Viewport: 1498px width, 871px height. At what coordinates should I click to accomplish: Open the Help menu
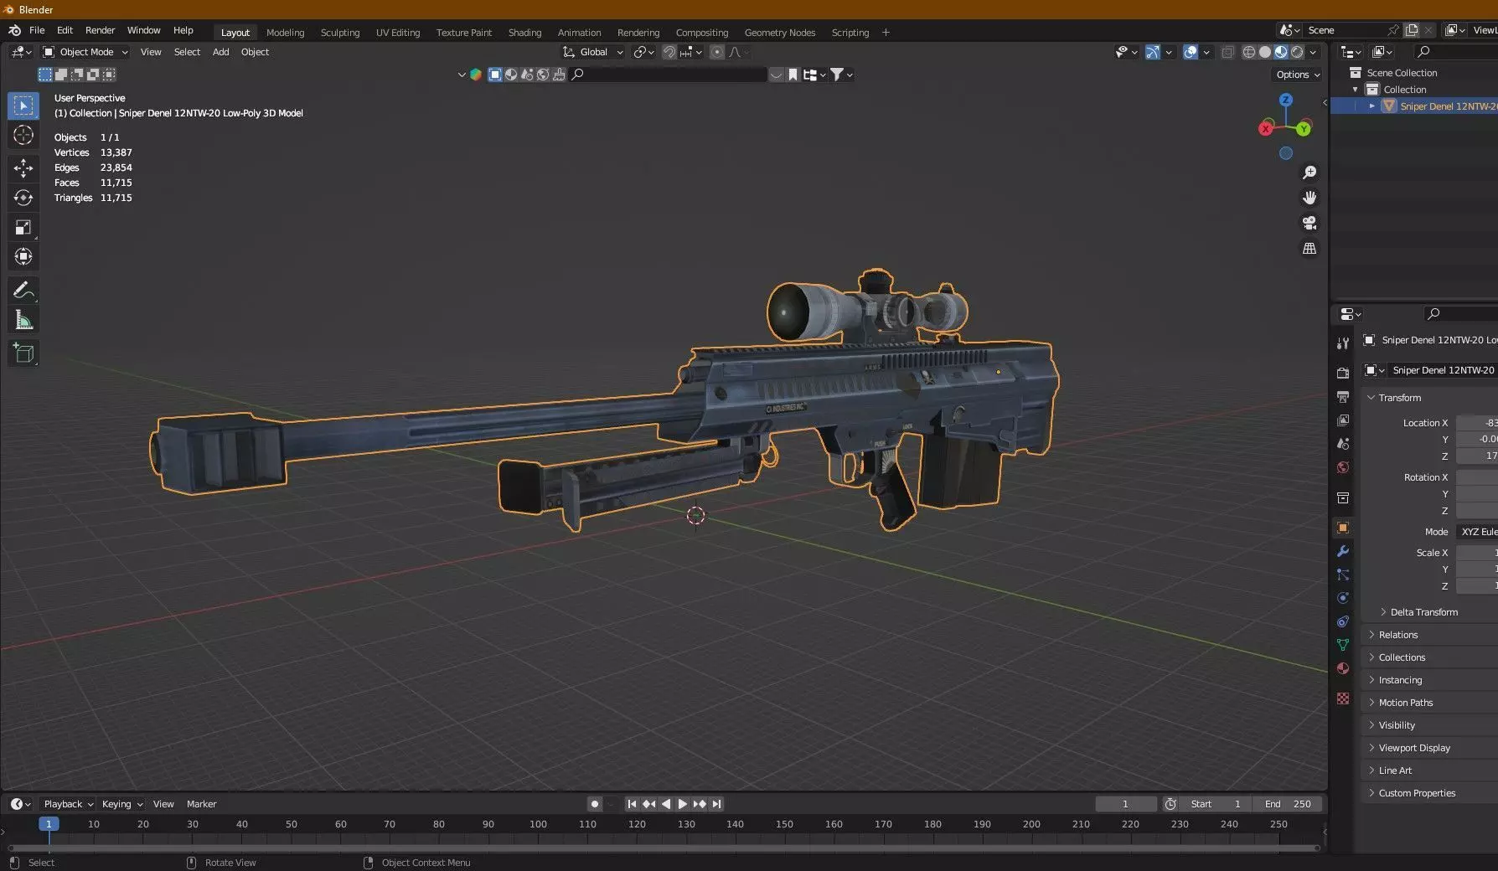(x=183, y=30)
